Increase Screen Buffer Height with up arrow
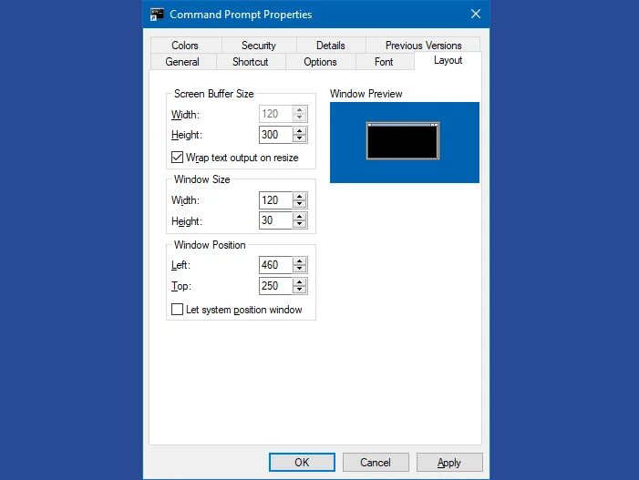 (300, 130)
